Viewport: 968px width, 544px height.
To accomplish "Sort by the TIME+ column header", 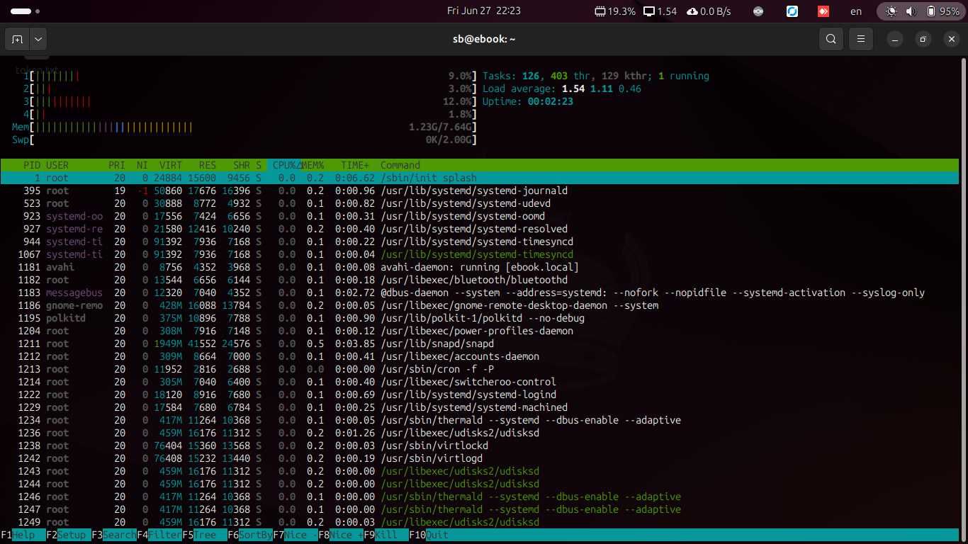I will (355, 165).
